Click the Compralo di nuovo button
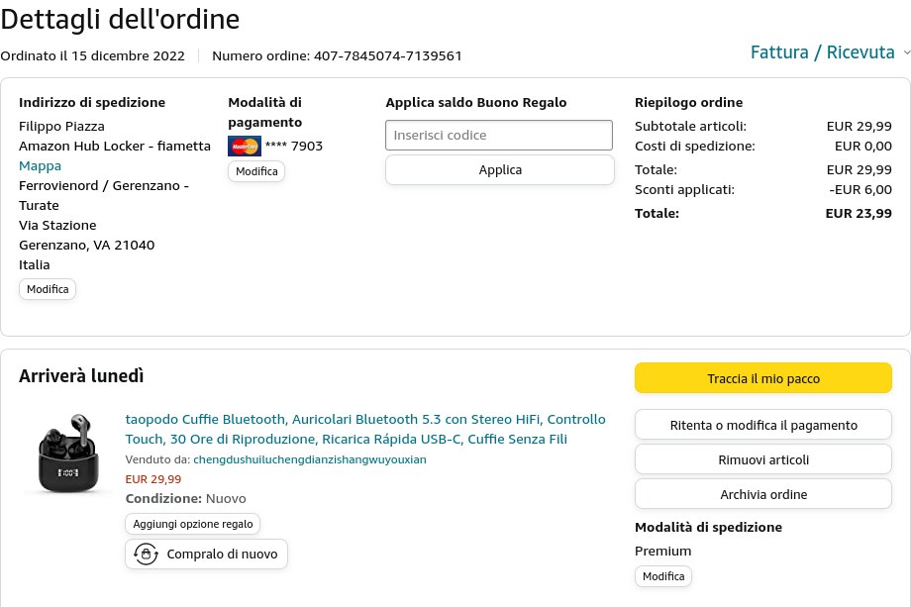This screenshot has height=607, width=911. (206, 555)
